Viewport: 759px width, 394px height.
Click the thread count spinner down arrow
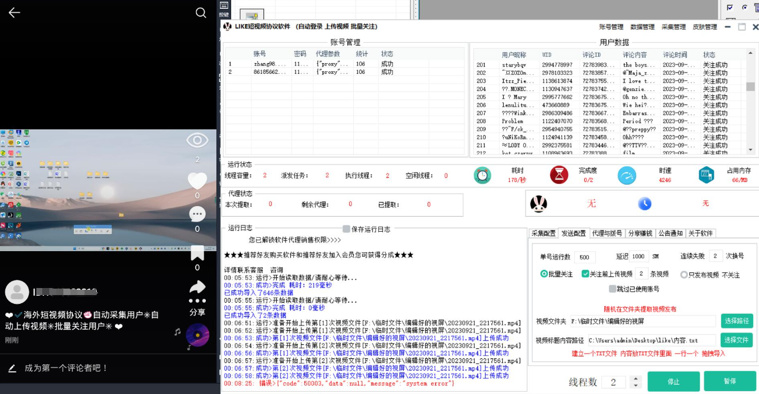635,385
